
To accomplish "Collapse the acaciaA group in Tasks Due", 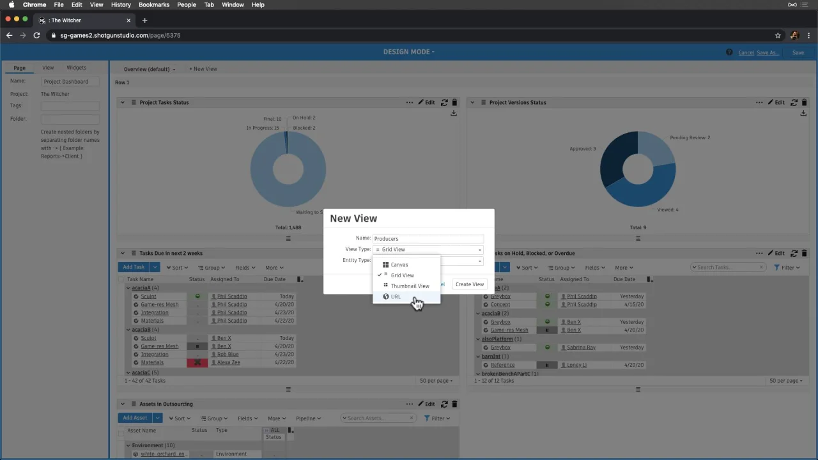I will pos(128,288).
